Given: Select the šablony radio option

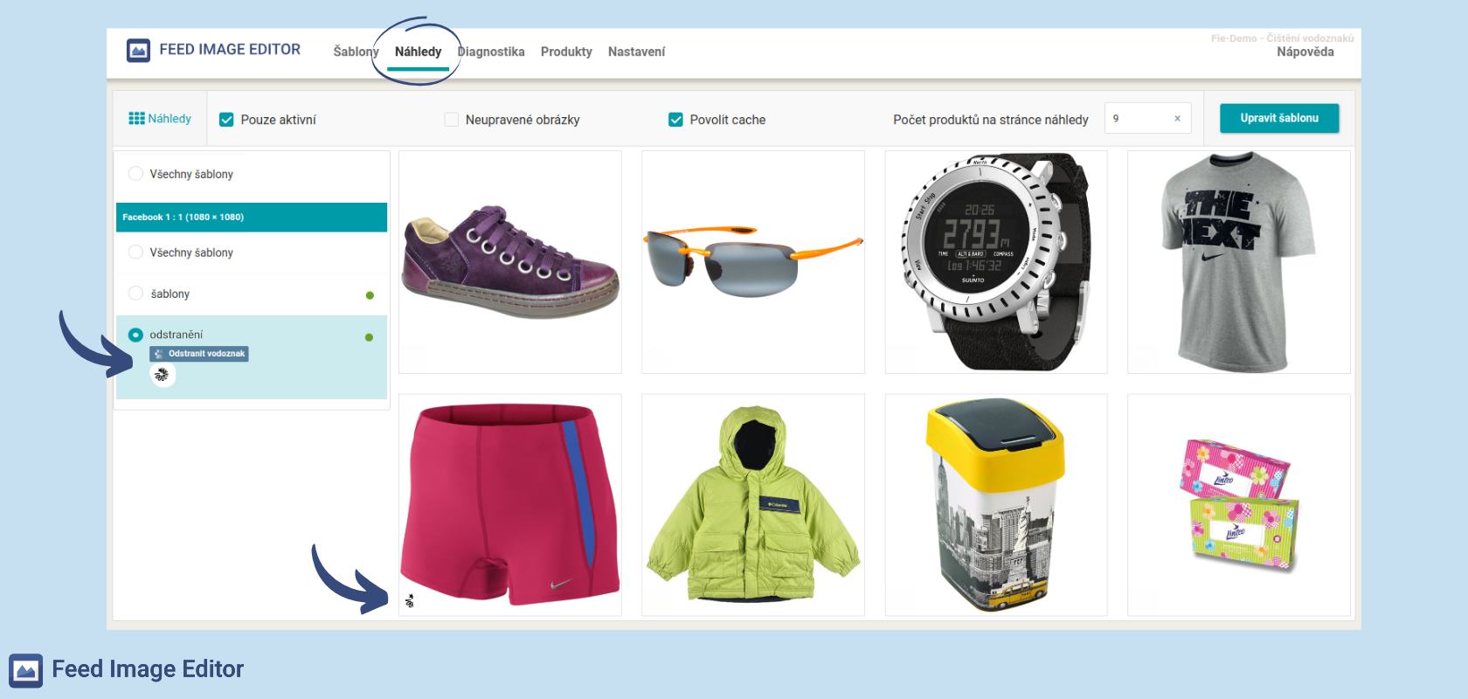Looking at the screenshot, I should 135,294.
